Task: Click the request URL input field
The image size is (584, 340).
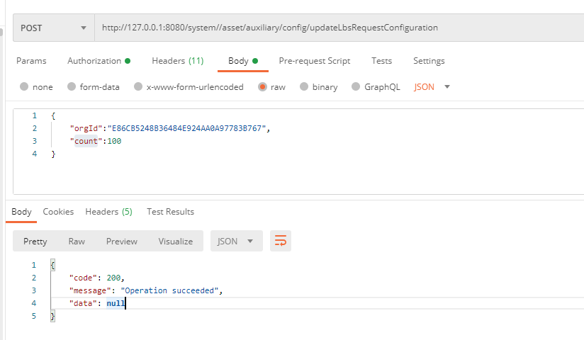Action: coord(333,28)
